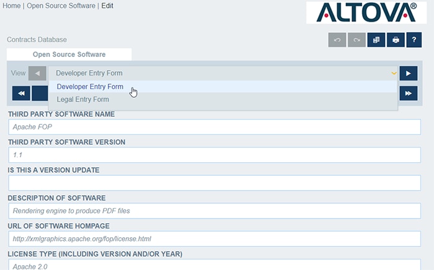Screen dimensions: 434x270
Task: Click the redo arrow icon
Action: [x=356, y=40]
